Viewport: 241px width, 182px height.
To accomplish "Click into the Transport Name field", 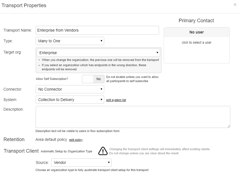I will (x=97, y=30).
